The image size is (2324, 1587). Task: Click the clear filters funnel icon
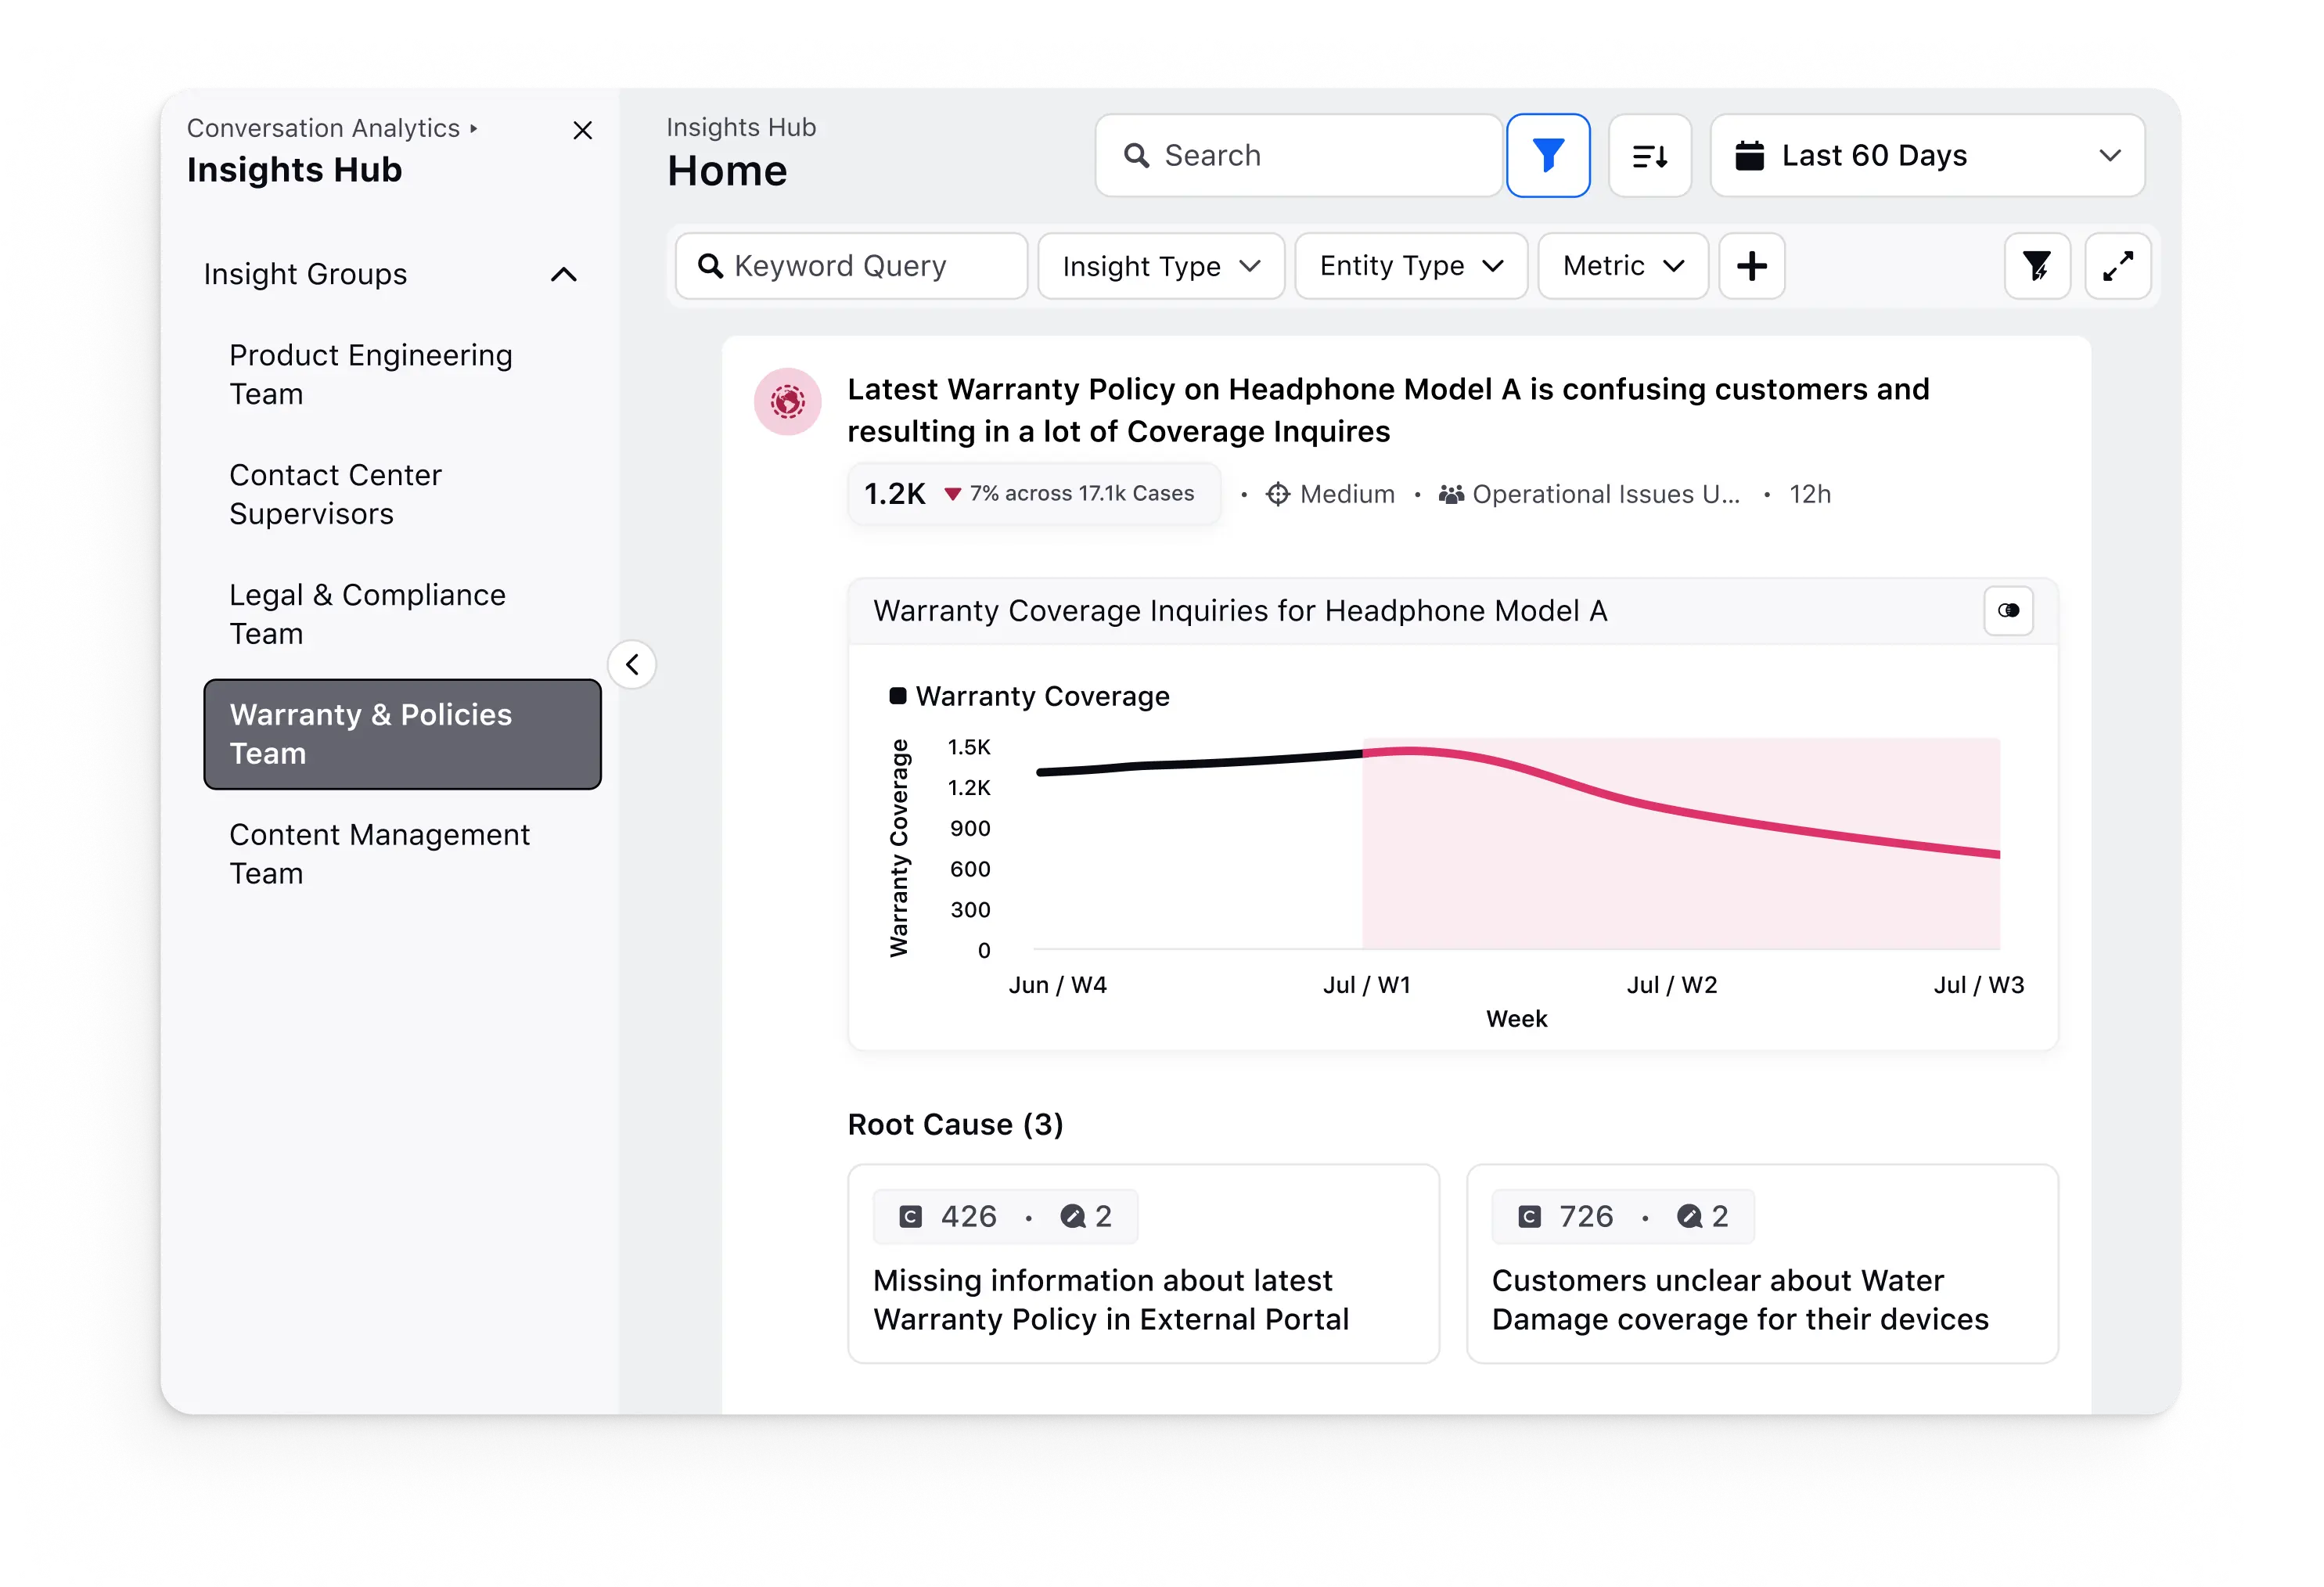pos(2037,266)
